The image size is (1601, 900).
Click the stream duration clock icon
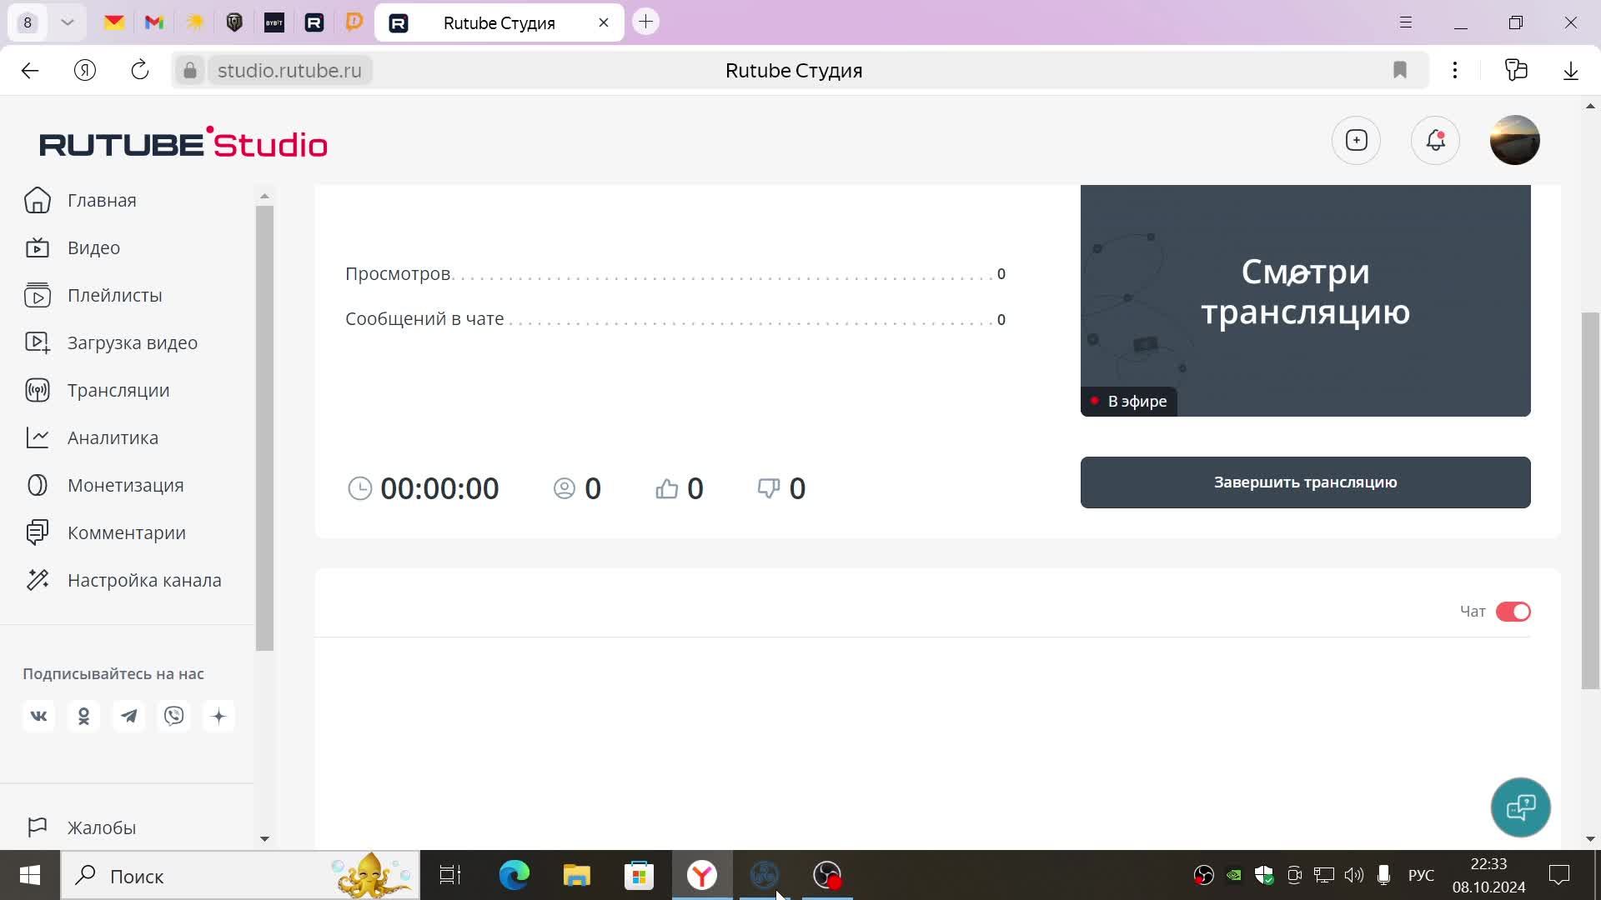[359, 488]
